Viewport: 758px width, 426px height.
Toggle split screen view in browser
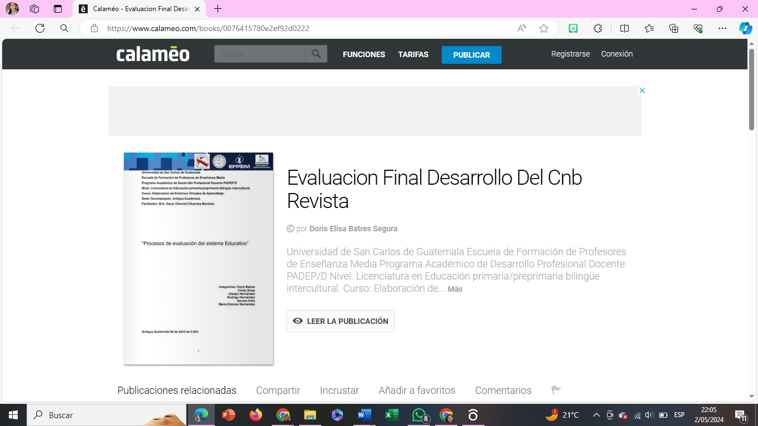click(x=624, y=28)
